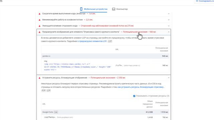This screenshot has height=120, width=214.
Task: Expand Минимизируйте работу в основном потоке audit
Action: pos(169,20)
